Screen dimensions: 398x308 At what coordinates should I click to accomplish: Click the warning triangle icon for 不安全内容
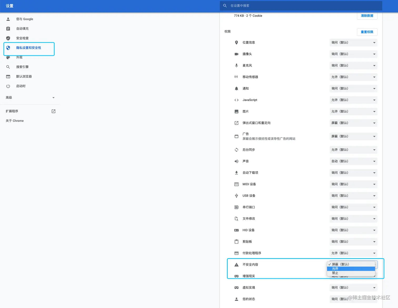click(236, 264)
